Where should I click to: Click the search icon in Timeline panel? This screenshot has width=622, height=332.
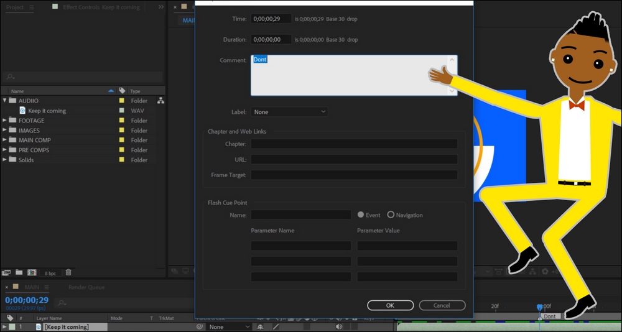point(62,303)
